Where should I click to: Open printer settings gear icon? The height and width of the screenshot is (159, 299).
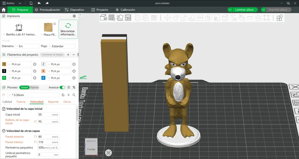click(x=74, y=16)
